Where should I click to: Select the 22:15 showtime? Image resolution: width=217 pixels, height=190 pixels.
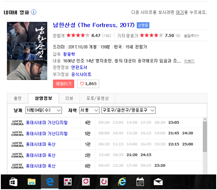[x=173, y=144]
